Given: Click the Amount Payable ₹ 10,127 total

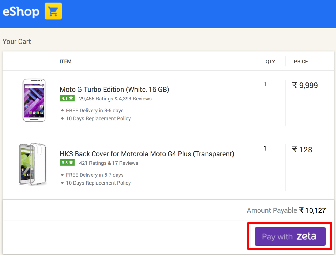Looking at the screenshot, I should point(286,210).
